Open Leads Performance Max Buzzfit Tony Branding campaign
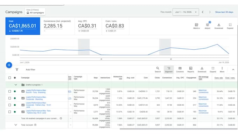The width and height of the screenshot is (238, 134). tap(36, 91)
